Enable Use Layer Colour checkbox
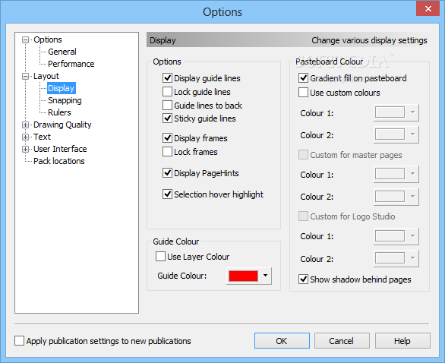The height and width of the screenshot is (363, 445). [x=161, y=256]
